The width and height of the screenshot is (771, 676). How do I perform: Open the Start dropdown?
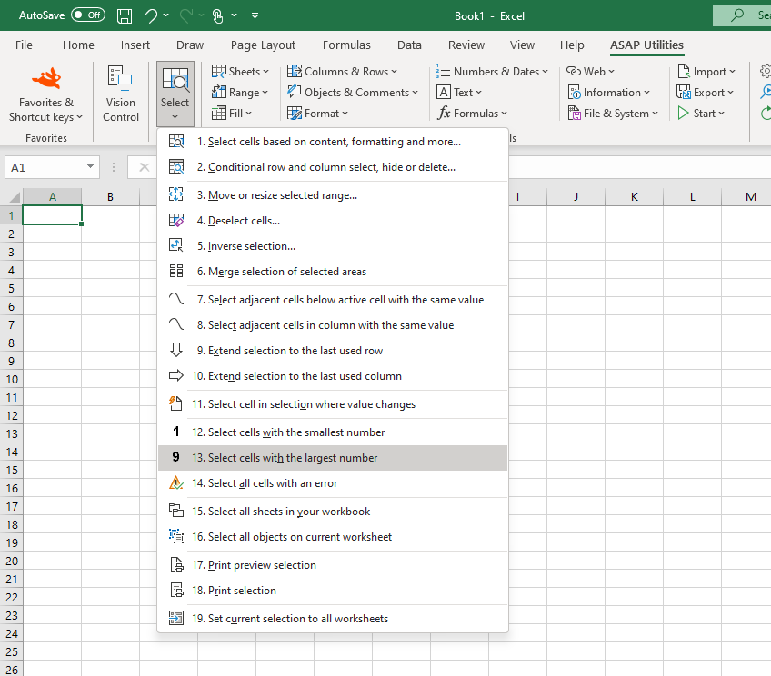point(701,114)
